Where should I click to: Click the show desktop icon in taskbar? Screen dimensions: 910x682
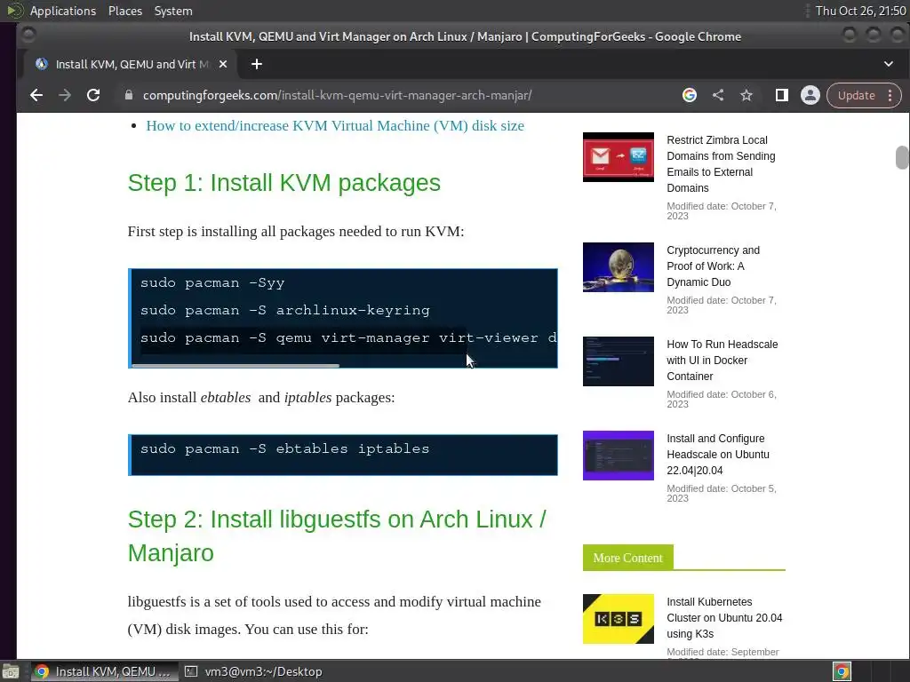click(11, 671)
